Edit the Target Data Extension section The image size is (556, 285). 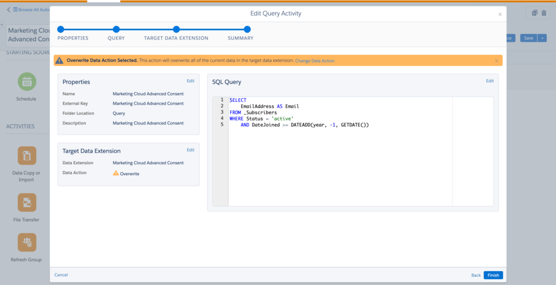(x=191, y=150)
